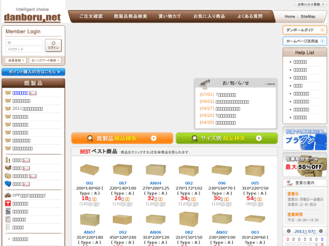
Task: Go to next month in calendar
Action: click(x=321, y=231)
